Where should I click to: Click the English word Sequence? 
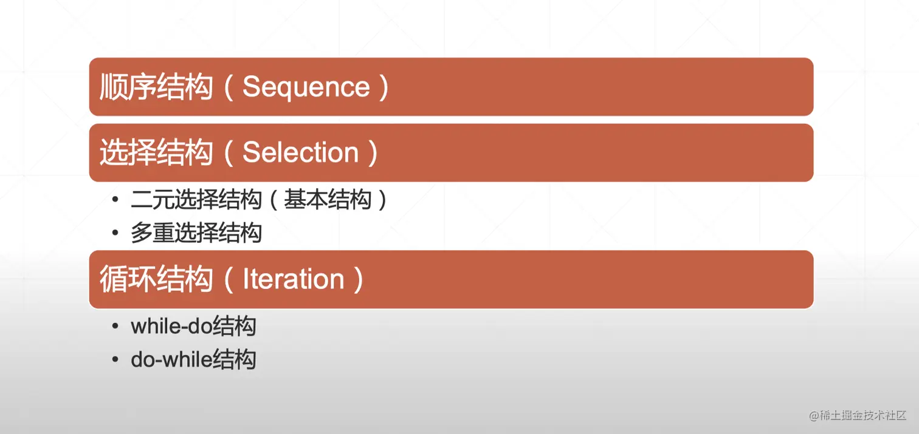coord(306,87)
